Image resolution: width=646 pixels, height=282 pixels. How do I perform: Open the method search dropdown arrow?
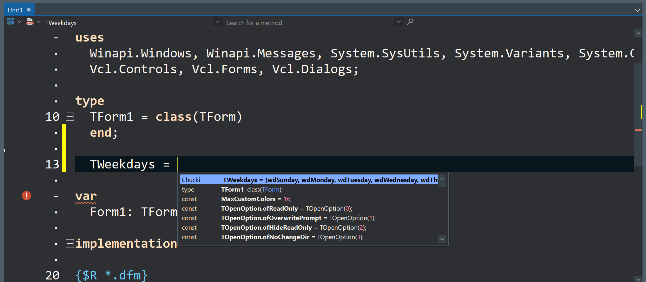399,22
